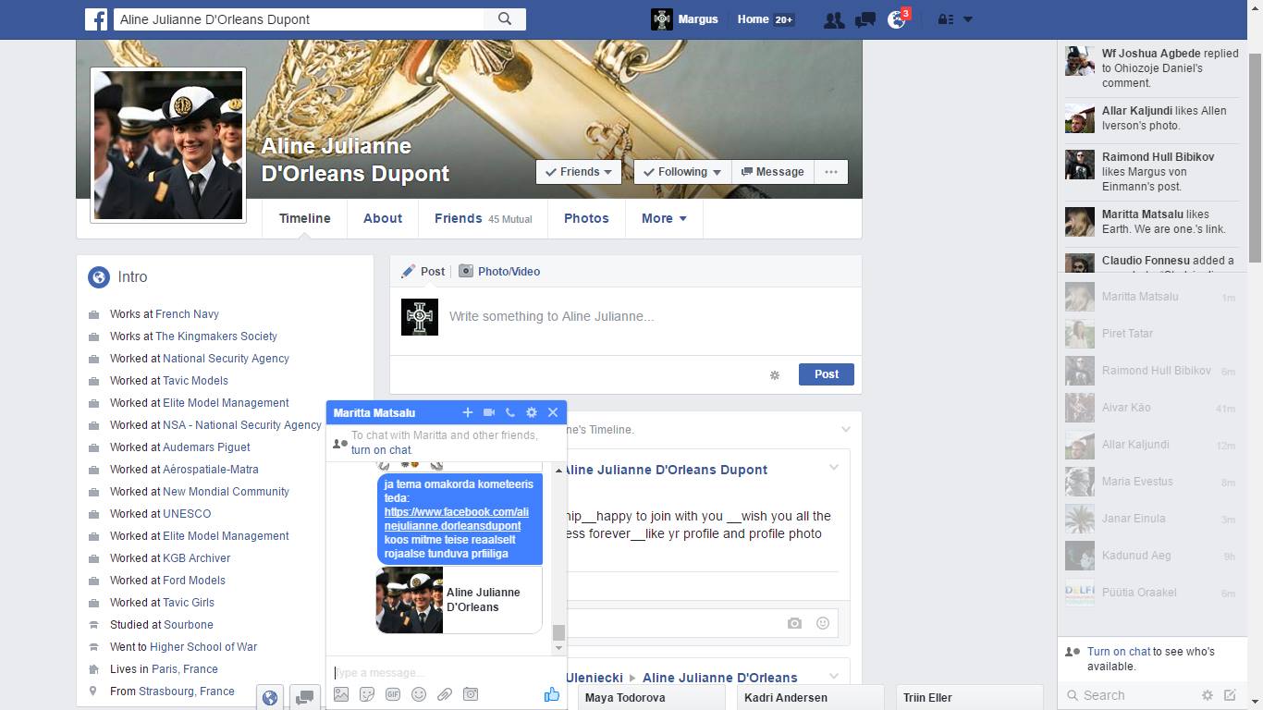
Task: Click camera icon in comment box
Action: (x=794, y=623)
